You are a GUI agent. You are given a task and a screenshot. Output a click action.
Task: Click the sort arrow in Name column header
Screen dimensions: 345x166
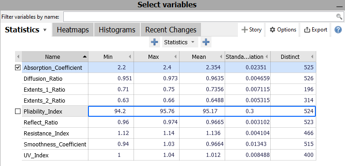[85, 57]
